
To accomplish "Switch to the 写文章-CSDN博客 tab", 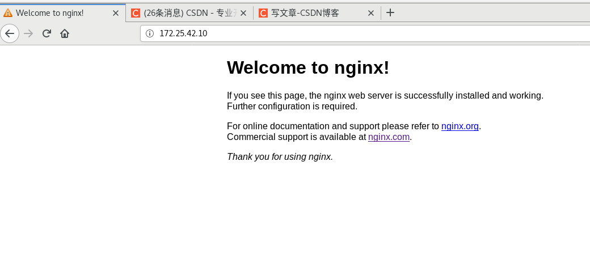I will (x=317, y=13).
